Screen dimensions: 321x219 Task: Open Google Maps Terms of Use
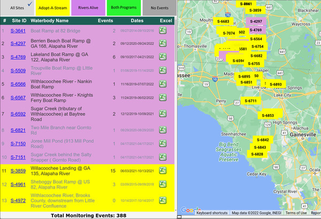tap(296, 213)
